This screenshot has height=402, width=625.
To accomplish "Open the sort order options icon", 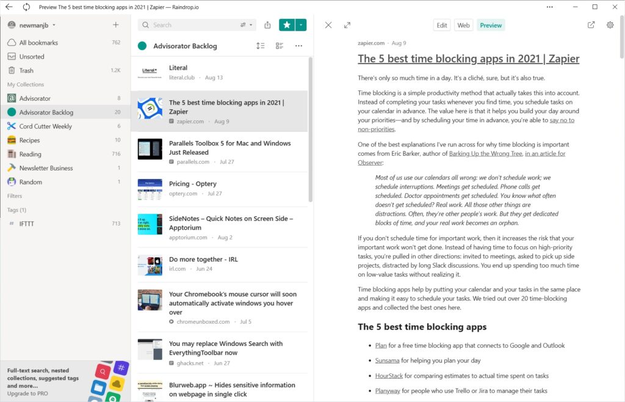I will (261, 46).
